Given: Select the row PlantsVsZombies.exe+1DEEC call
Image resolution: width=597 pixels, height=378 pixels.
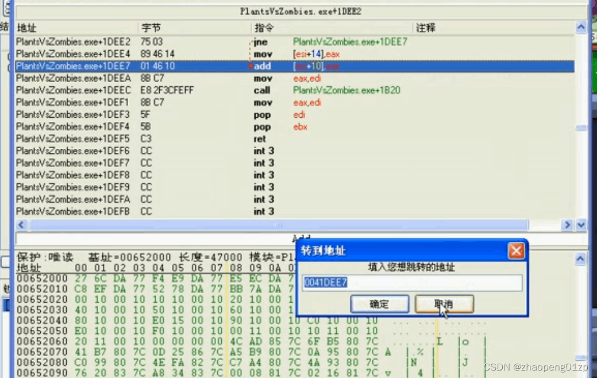Looking at the screenshot, I should [295, 90].
